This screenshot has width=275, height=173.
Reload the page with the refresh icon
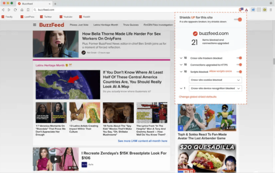pos(15,10)
